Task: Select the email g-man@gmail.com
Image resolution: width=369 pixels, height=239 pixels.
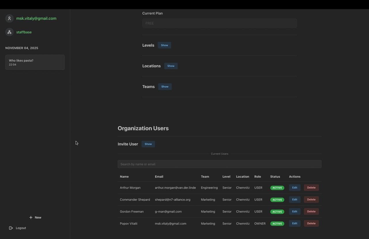Action: pyautogui.click(x=168, y=212)
